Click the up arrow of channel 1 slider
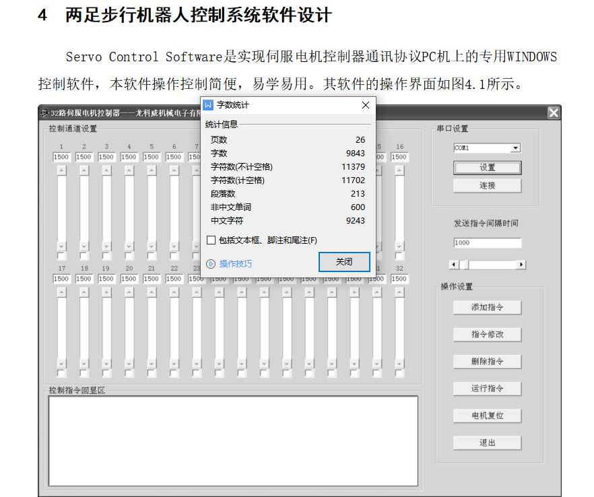This screenshot has width=594, height=497. (61, 170)
